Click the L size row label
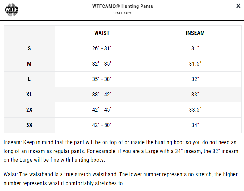Screen dimensions: 244x191 (29, 79)
